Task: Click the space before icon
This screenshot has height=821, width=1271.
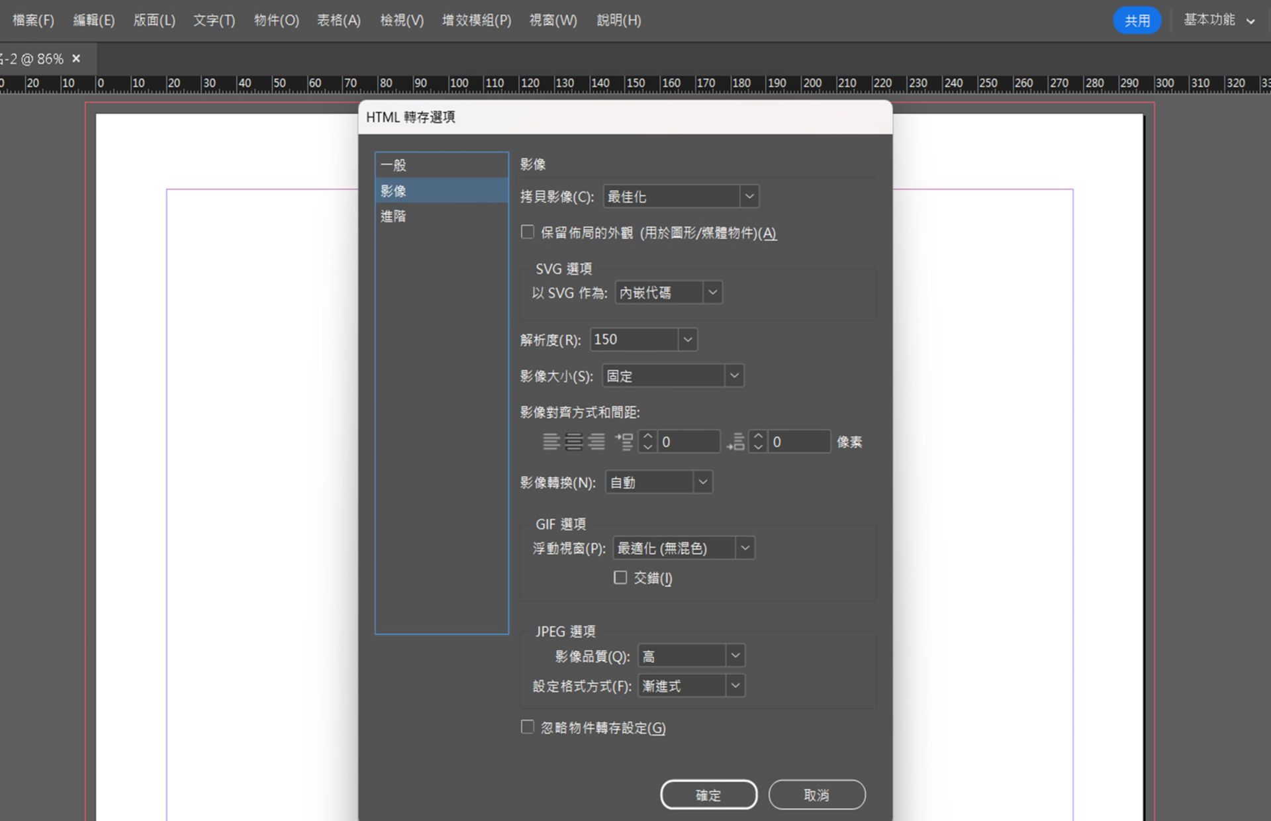Action: click(x=624, y=442)
